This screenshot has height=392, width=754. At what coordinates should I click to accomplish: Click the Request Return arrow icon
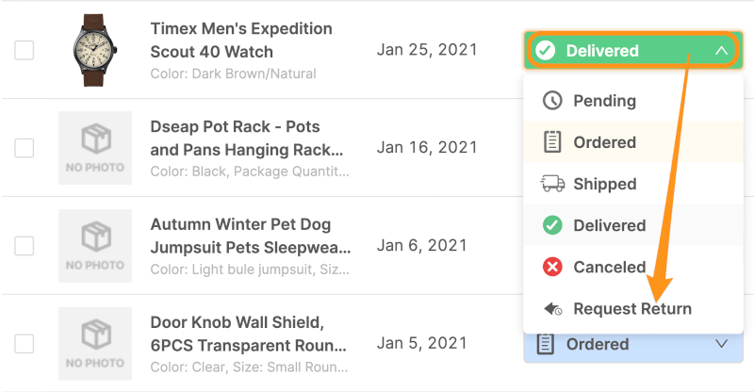coord(552,308)
